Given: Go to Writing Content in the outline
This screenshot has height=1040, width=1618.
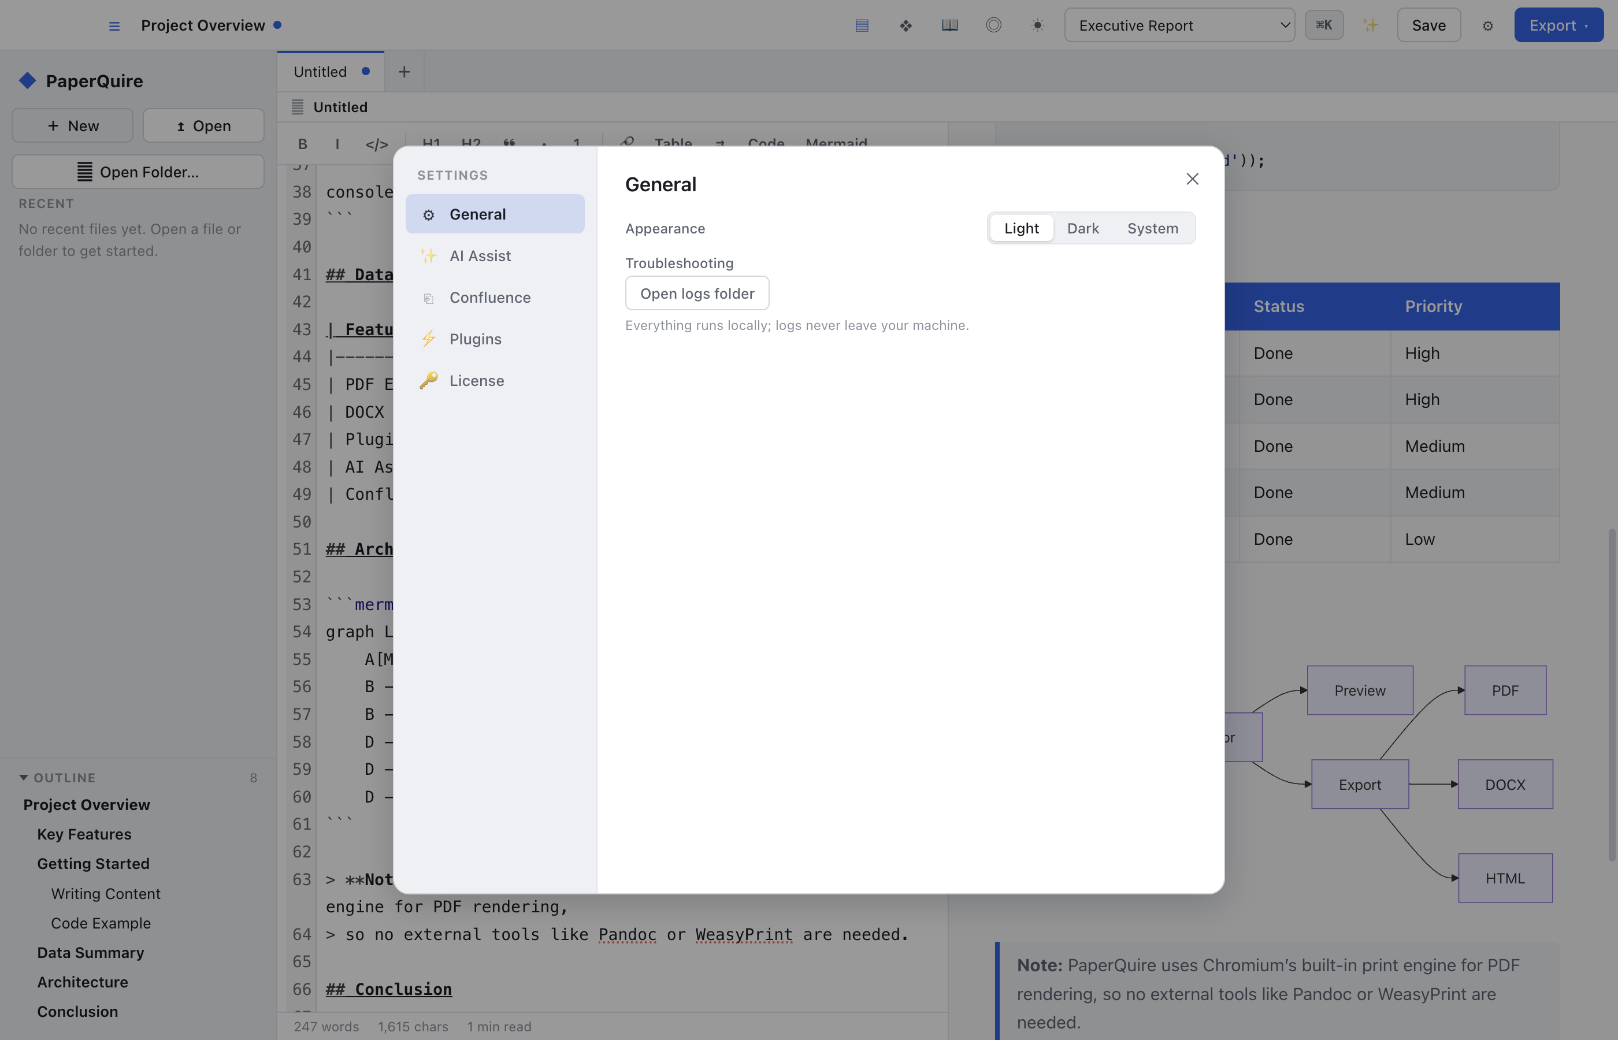Looking at the screenshot, I should 106,893.
